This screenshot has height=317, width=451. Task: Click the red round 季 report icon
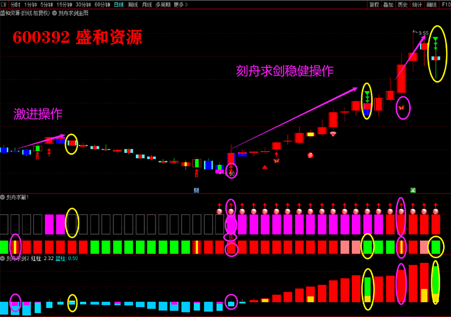[310, 155]
